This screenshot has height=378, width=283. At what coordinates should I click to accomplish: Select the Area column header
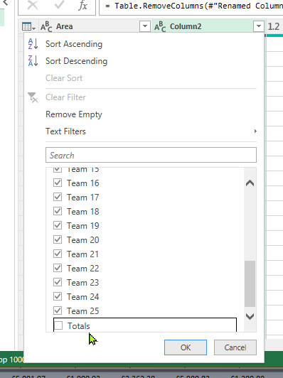[96, 26]
